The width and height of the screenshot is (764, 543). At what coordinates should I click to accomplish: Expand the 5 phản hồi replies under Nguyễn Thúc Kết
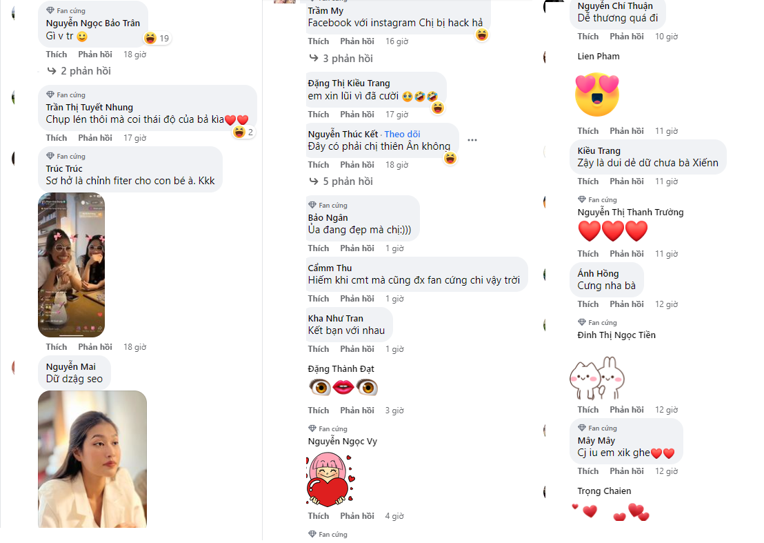341,181
